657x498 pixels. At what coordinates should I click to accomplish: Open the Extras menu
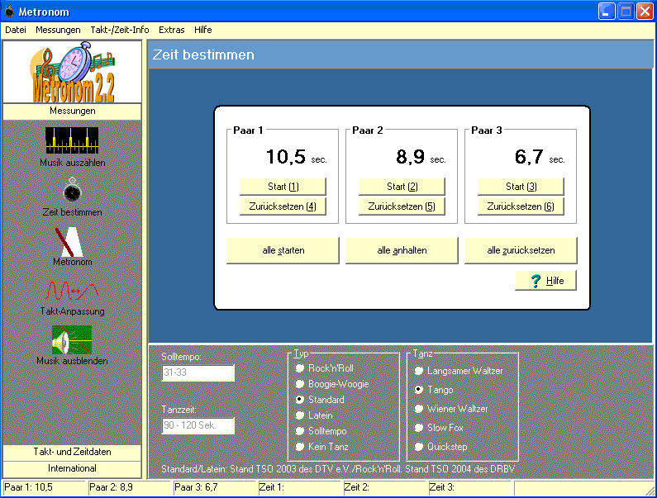click(171, 30)
